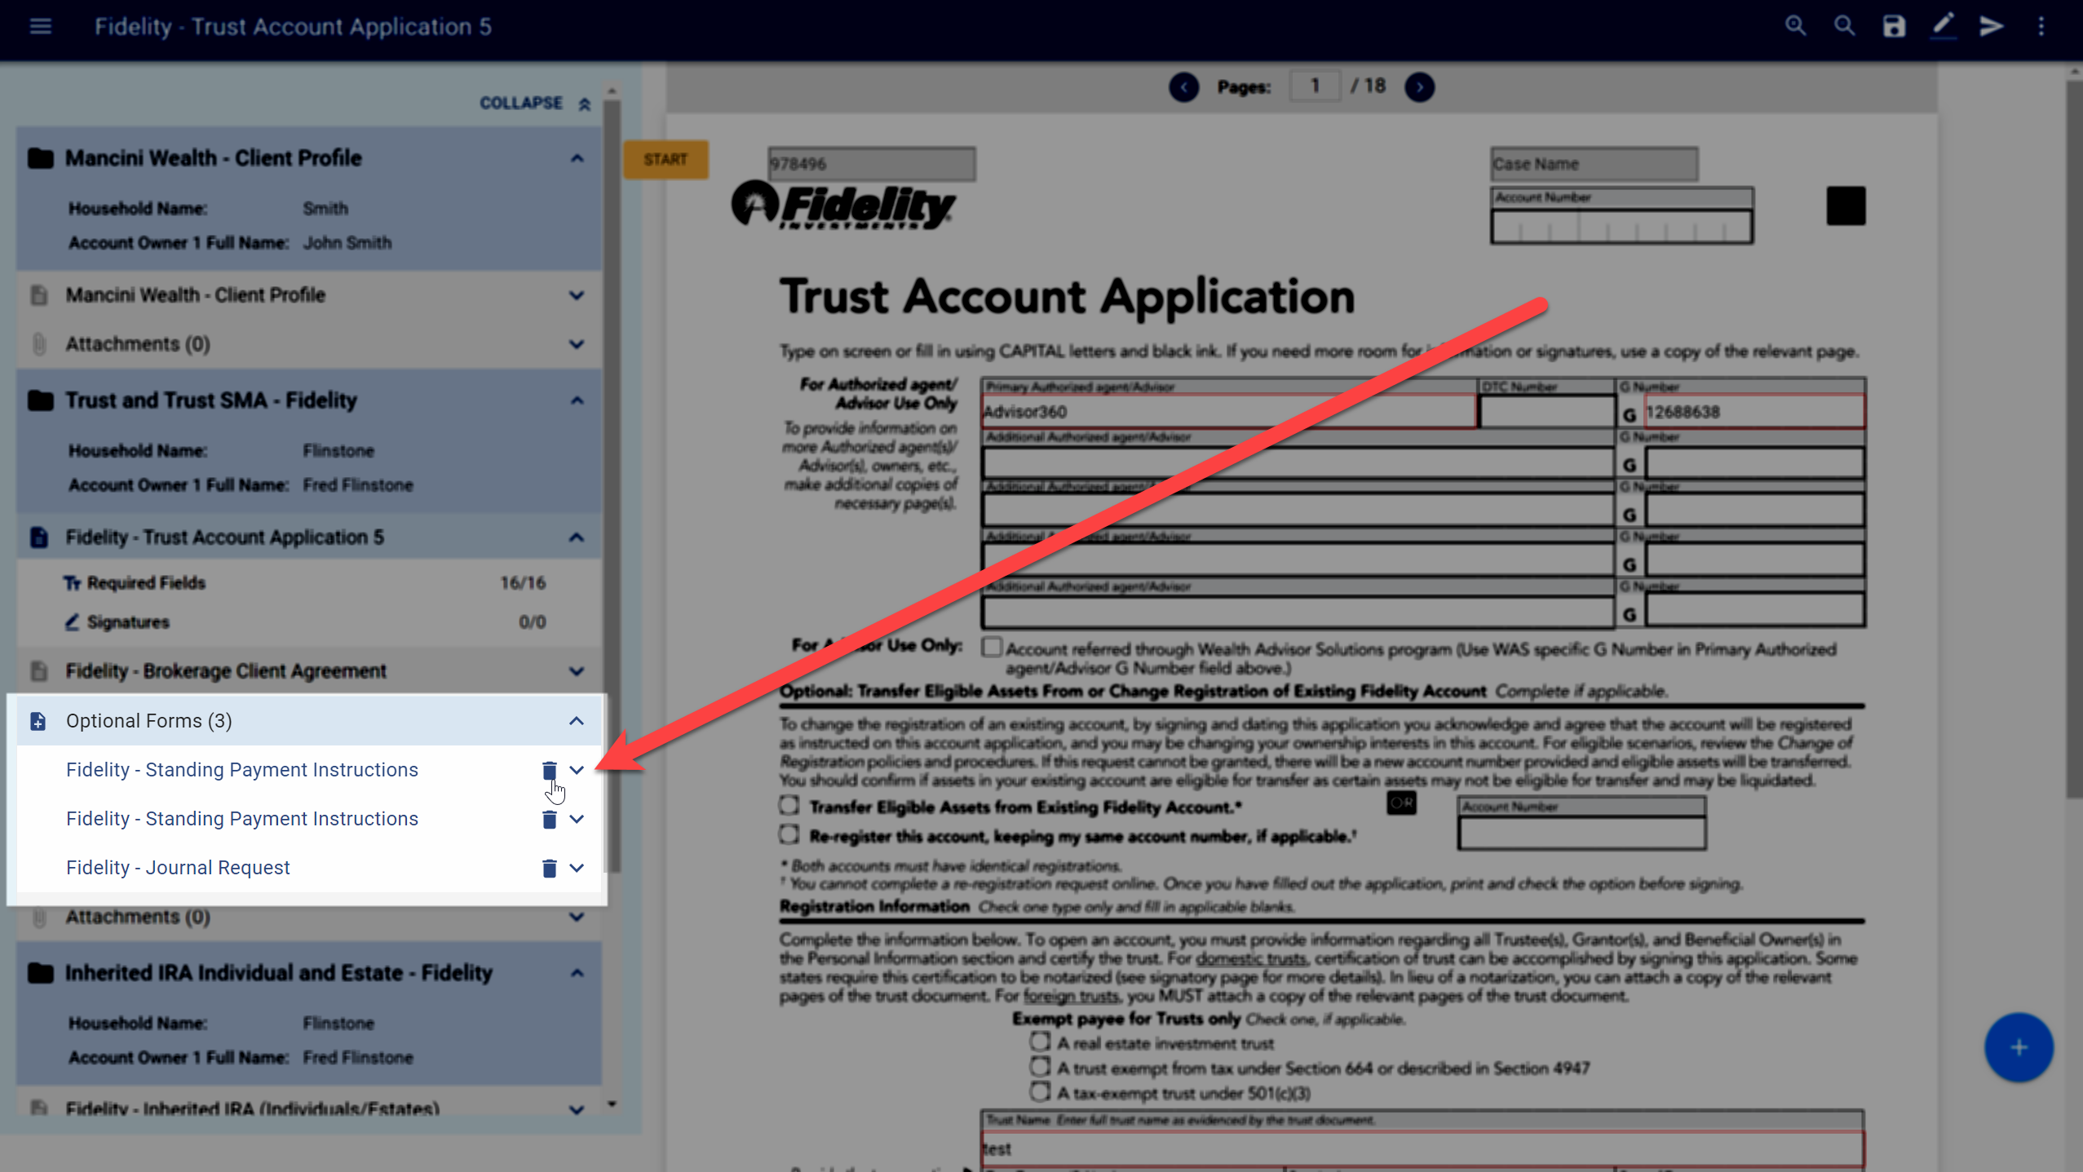The width and height of the screenshot is (2083, 1172).
Task: Delete the Fidelity - Journal Request form
Action: tap(549, 868)
